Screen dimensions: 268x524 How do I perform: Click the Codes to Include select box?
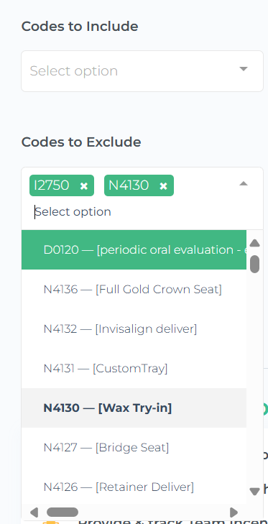tap(142, 71)
